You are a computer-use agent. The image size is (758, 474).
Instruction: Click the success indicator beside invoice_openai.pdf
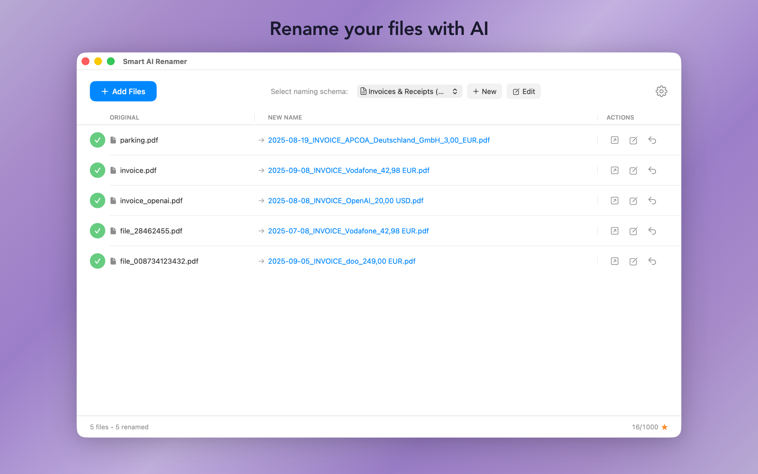coord(97,201)
